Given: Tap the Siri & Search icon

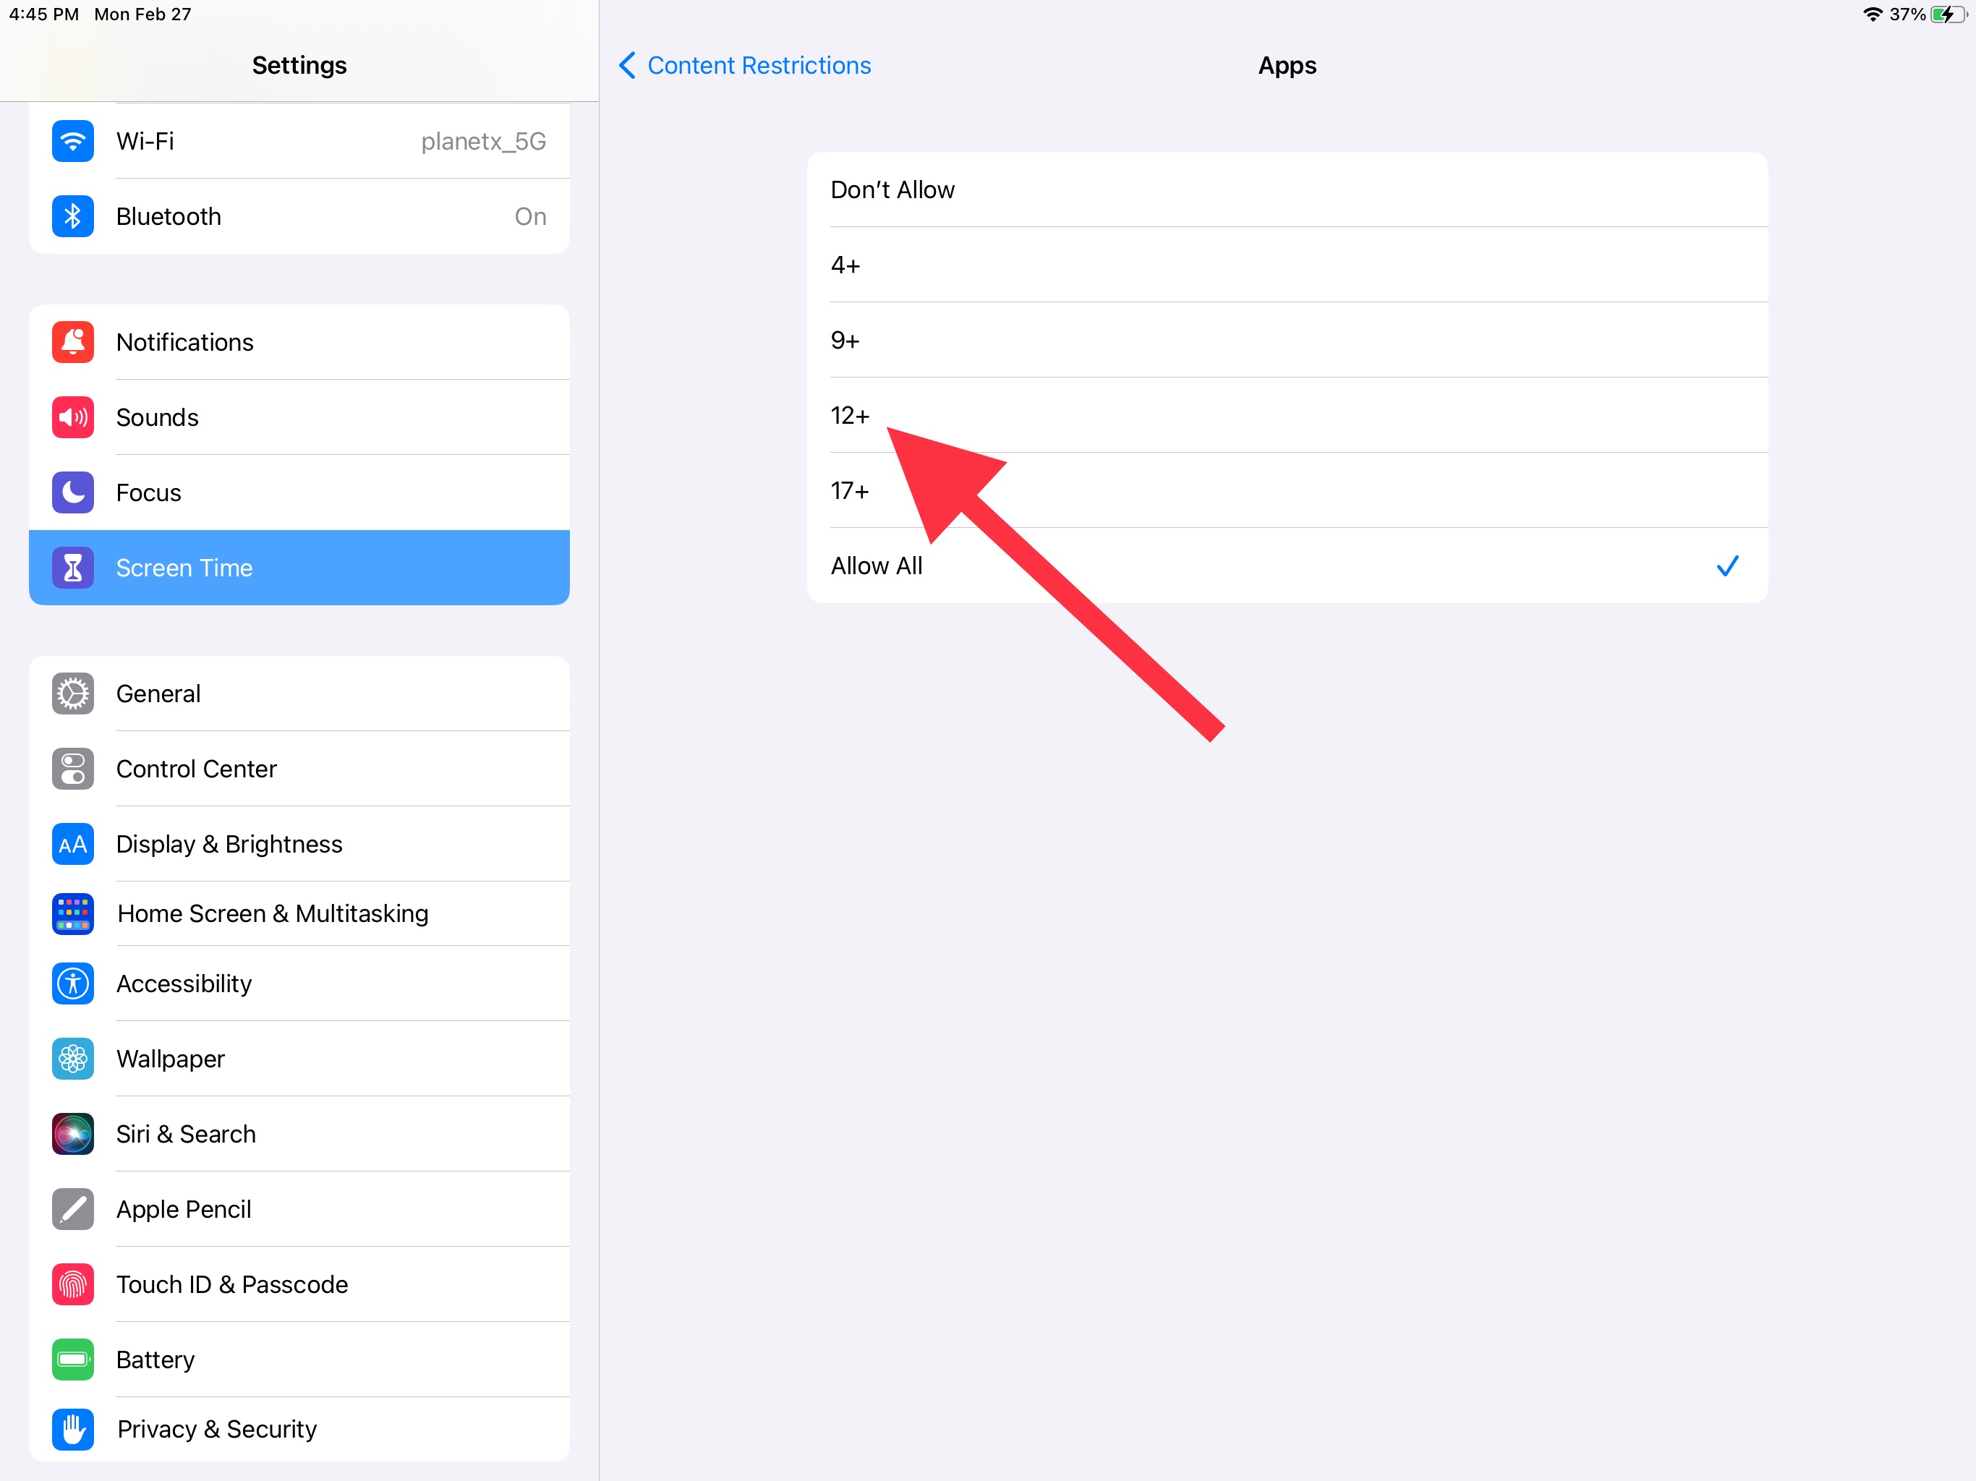Looking at the screenshot, I should (x=72, y=1133).
